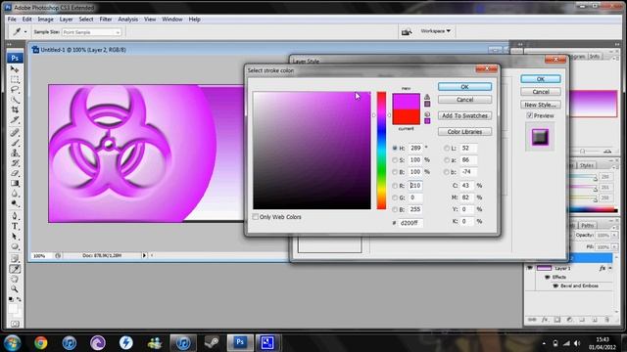
Task: Click the web-safe color cube icon
Action: point(427,114)
